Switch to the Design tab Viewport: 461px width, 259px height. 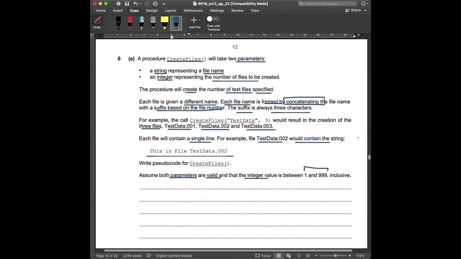[x=152, y=10]
